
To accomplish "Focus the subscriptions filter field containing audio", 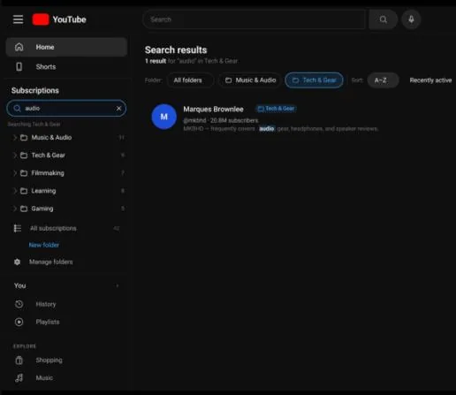I will pos(66,109).
